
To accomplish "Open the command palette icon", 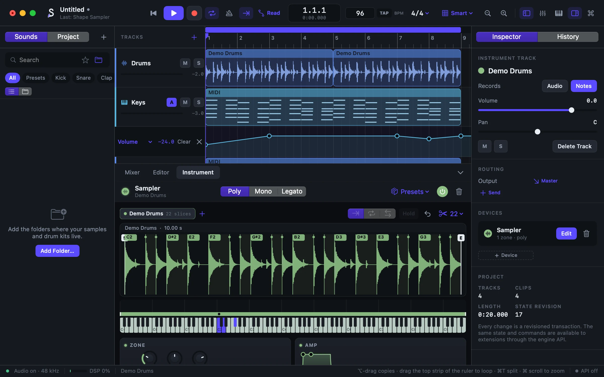I will [x=591, y=13].
